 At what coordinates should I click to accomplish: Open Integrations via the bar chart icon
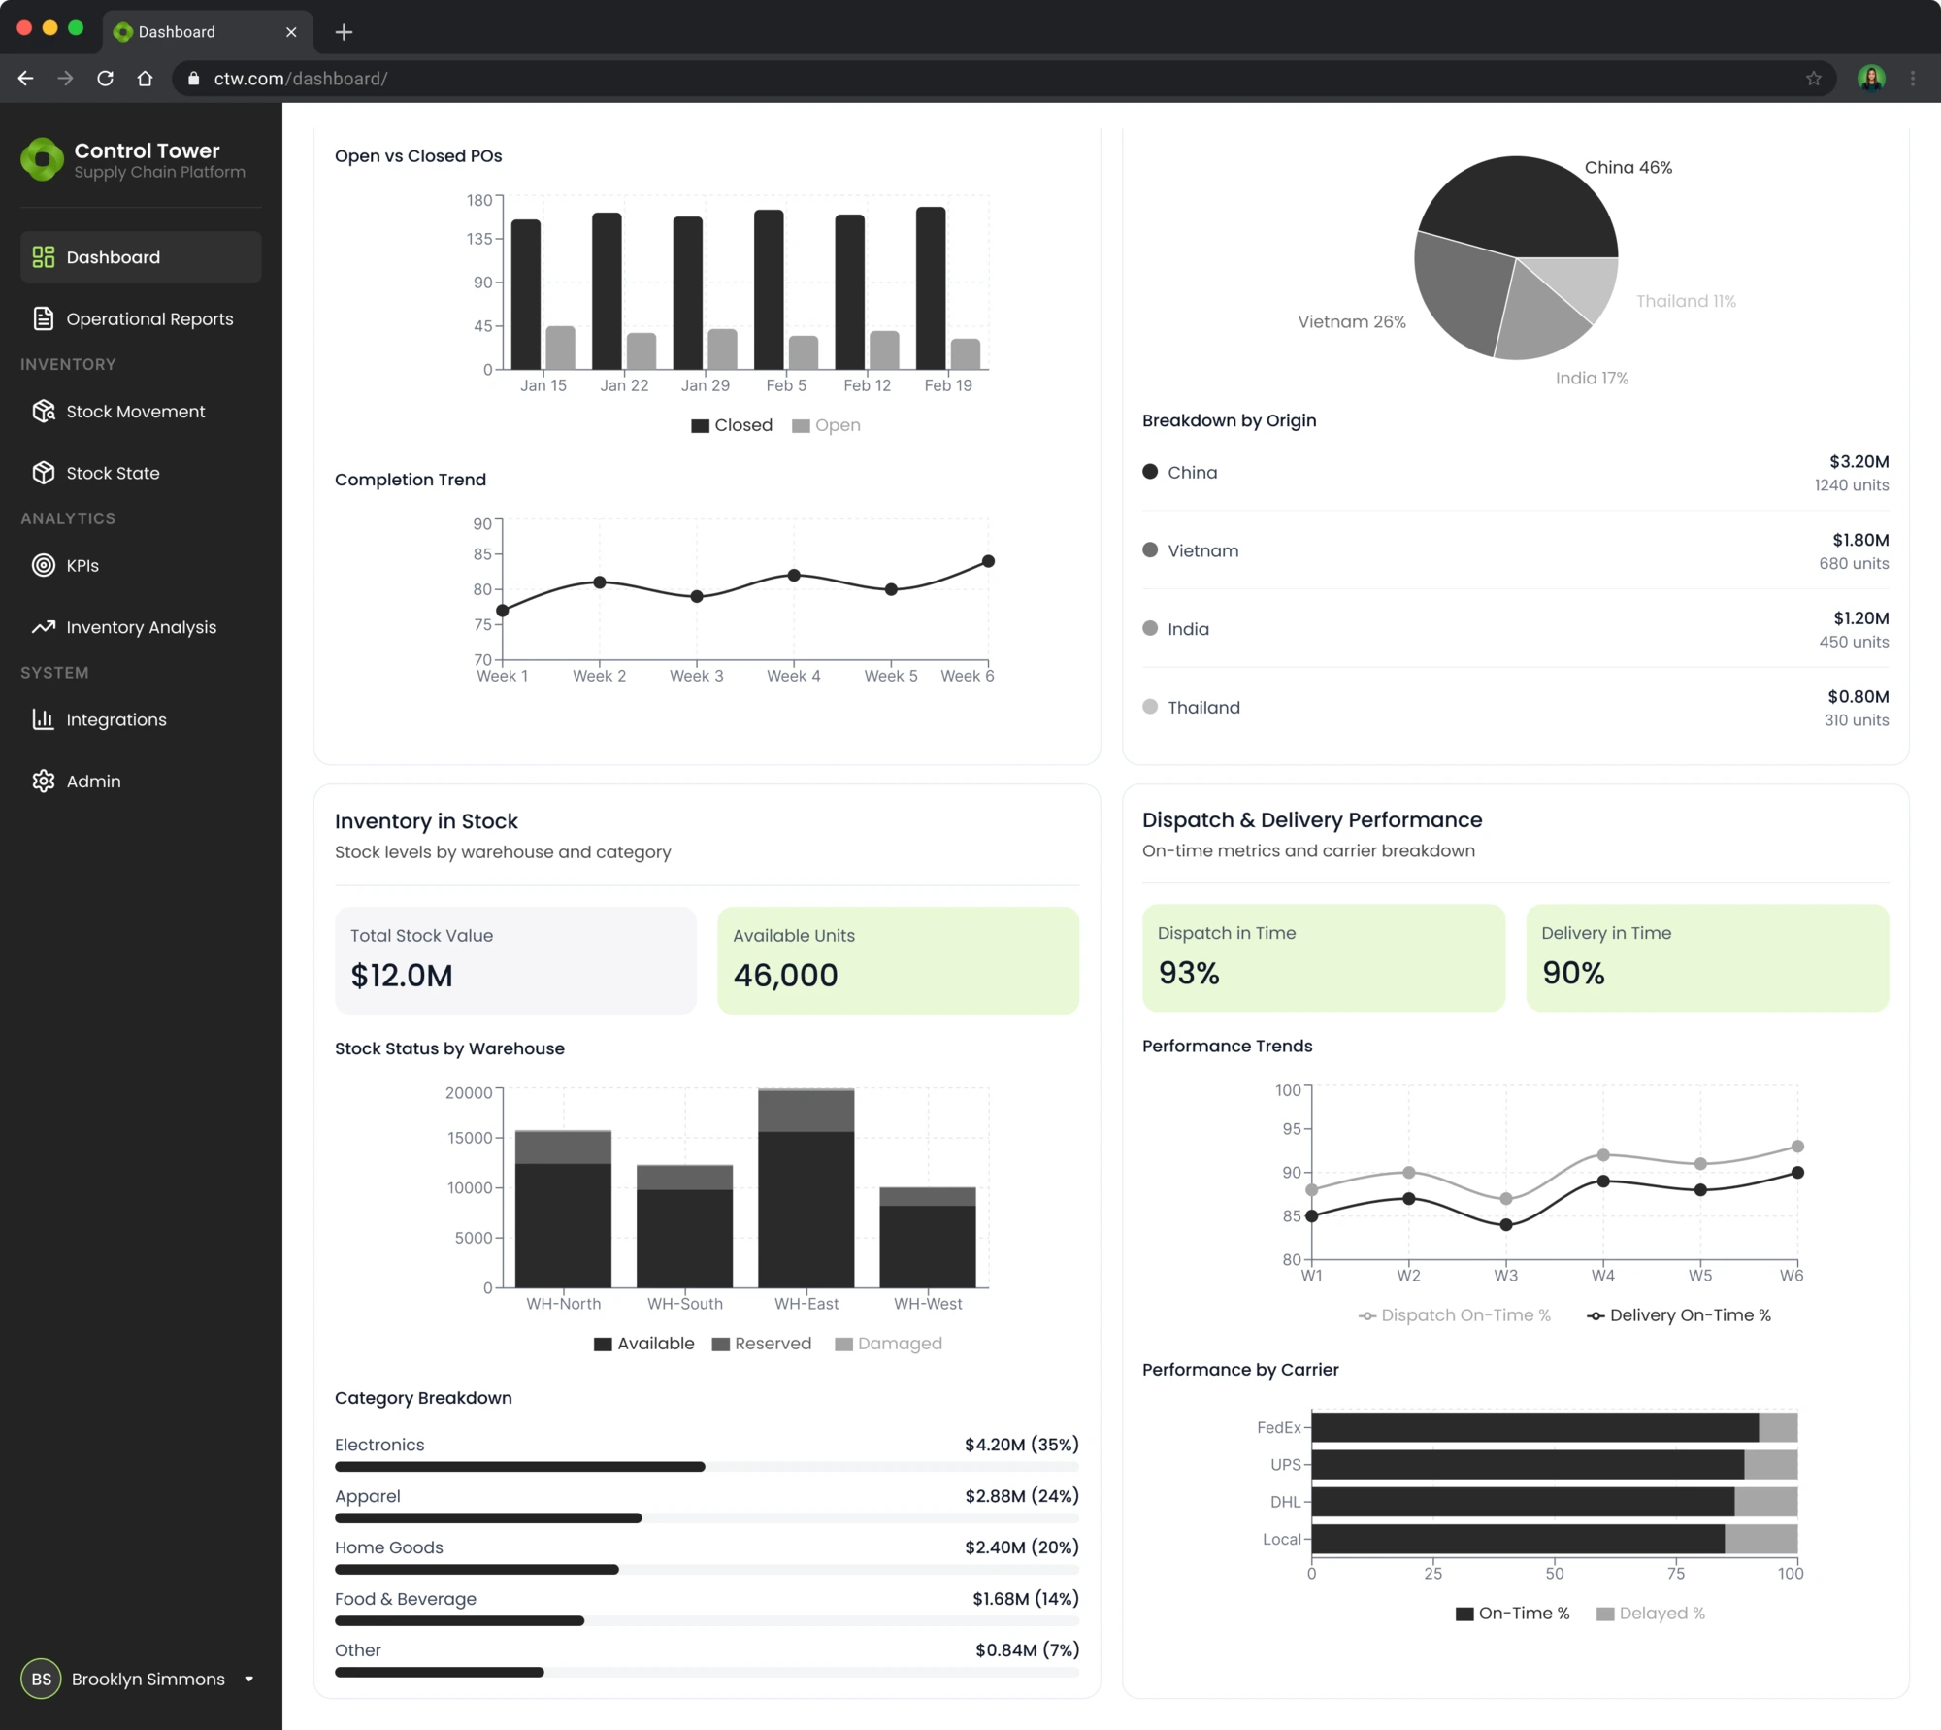click(x=43, y=719)
